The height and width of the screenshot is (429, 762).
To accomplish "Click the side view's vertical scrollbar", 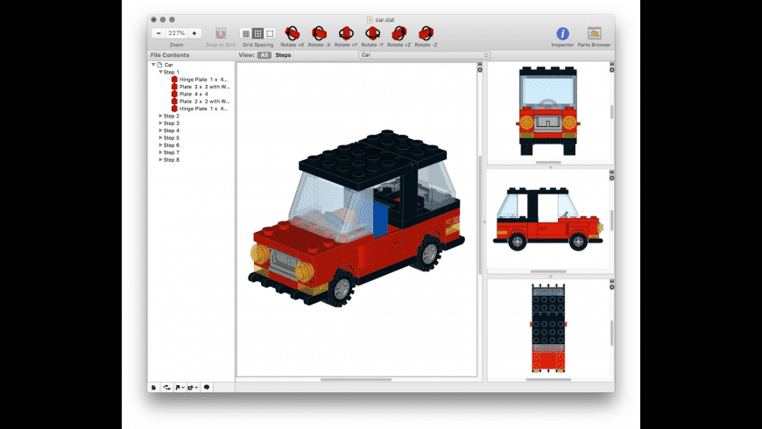I will click(612, 220).
